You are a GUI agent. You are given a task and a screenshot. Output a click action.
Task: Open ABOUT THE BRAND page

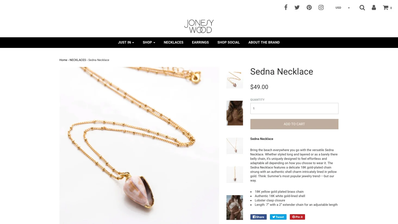(264, 42)
